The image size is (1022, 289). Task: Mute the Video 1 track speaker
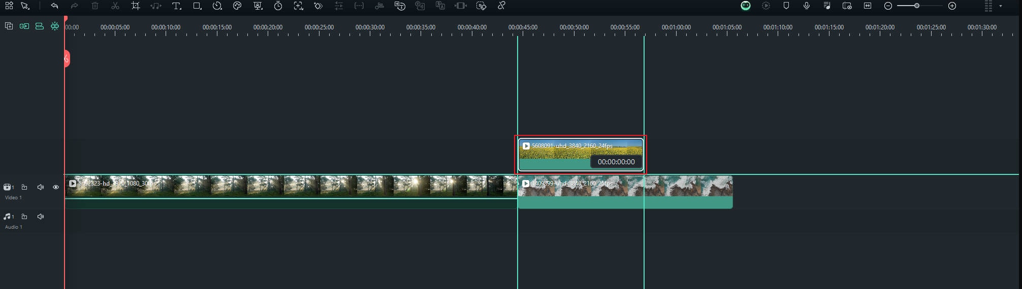coord(41,187)
